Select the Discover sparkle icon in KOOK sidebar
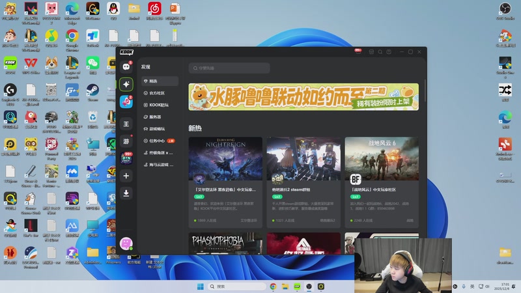The height and width of the screenshot is (293, 521). point(126,85)
